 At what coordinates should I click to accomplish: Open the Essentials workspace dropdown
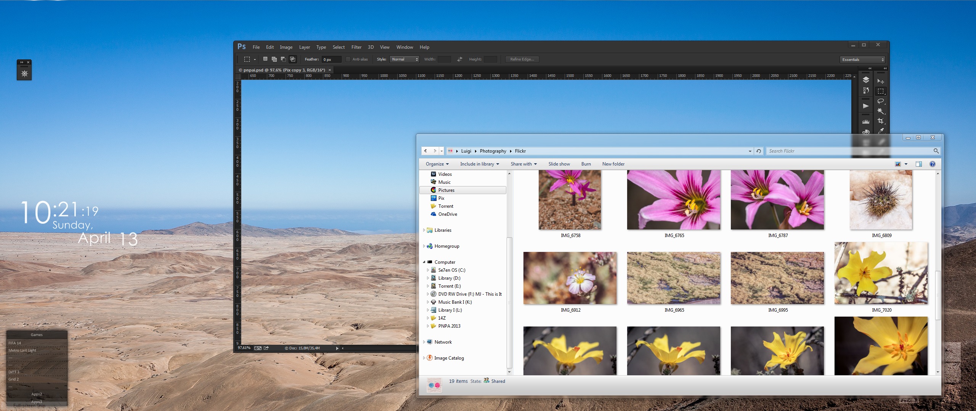[x=862, y=60]
